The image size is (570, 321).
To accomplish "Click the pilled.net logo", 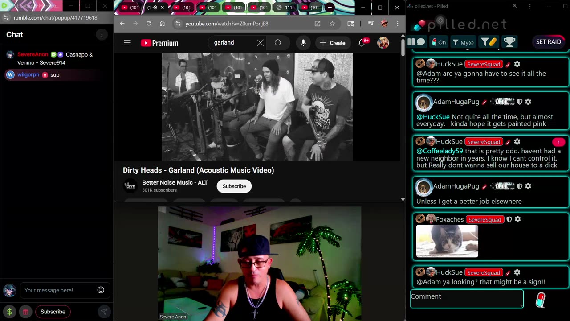I will [460, 24].
